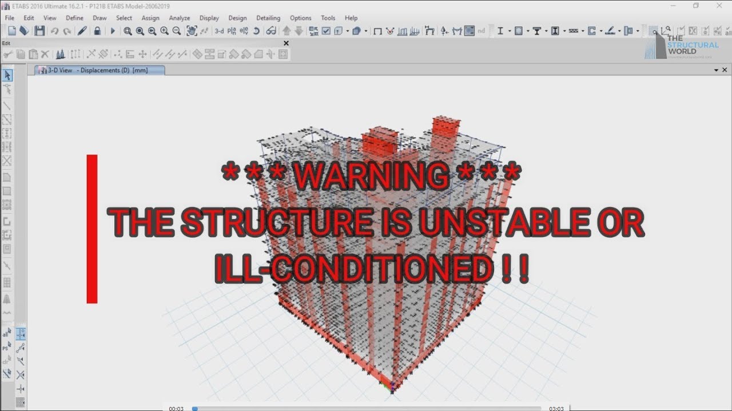Open steel joist design dropdown arrow

(583, 31)
